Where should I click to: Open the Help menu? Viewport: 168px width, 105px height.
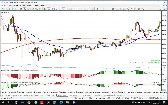point(43,6)
